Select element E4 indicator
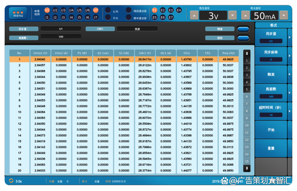 click(179, 10)
